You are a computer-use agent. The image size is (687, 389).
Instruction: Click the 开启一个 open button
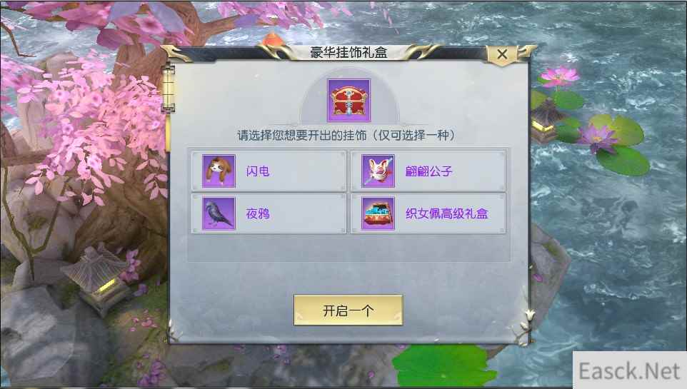coord(348,310)
